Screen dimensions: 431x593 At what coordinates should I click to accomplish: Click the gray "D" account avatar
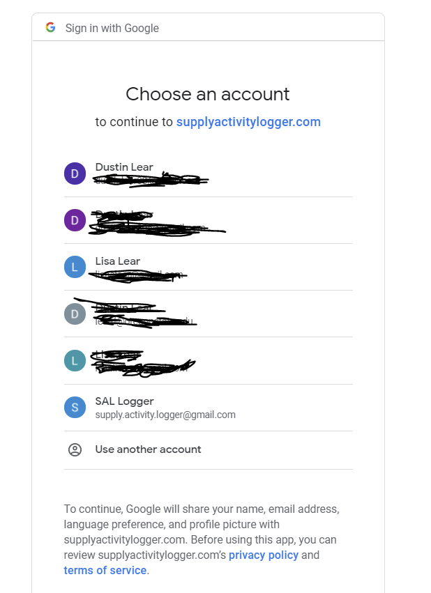(75, 314)
